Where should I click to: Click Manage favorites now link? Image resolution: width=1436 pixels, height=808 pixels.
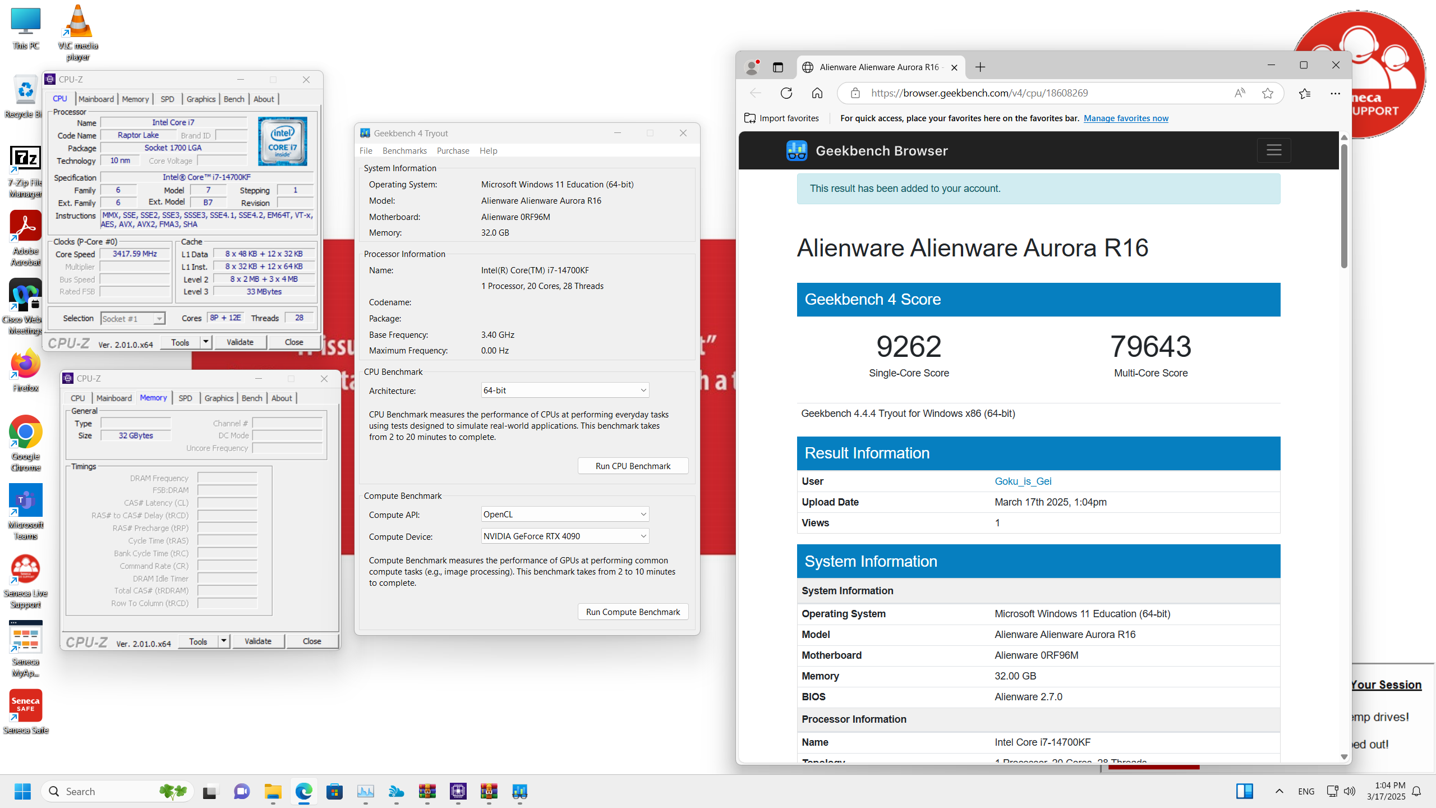click(1126, 118)
